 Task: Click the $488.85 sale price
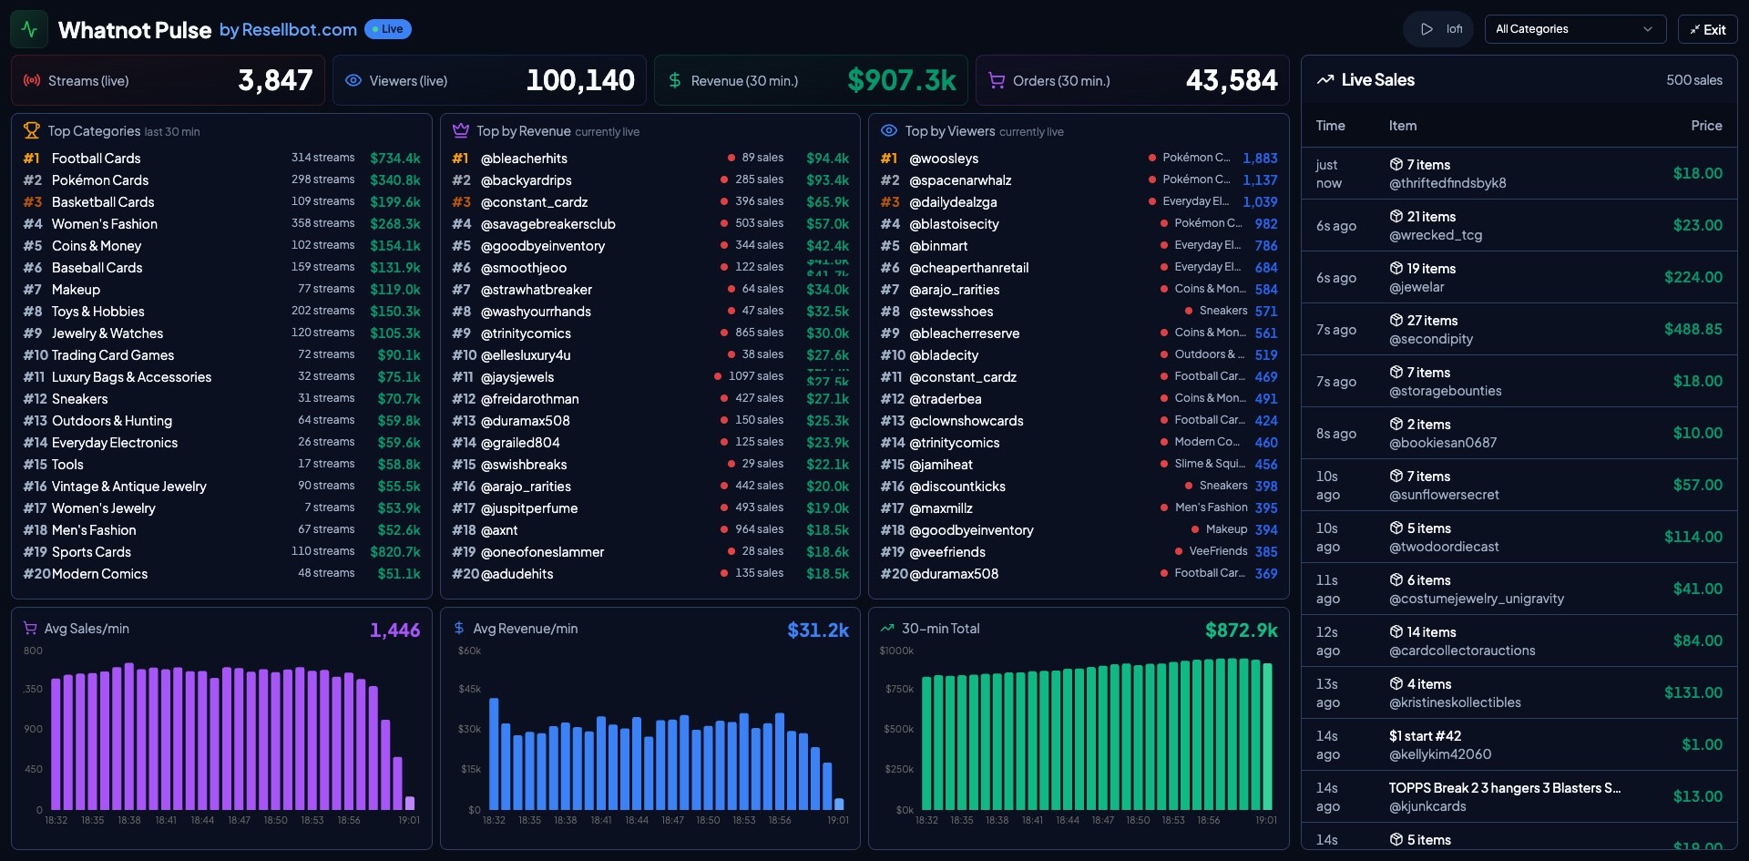1693,329
